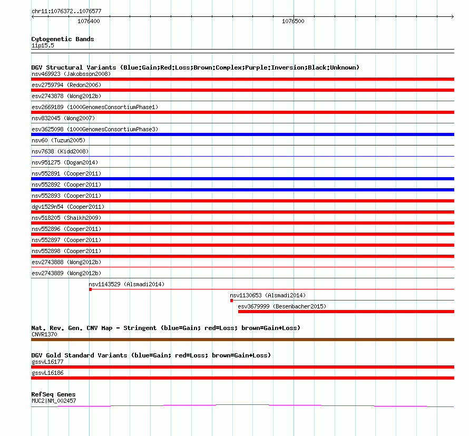Click the nsv832045 (Wong2007) variant label
This screenshot has width=469, height=436.
click(63, 118)
